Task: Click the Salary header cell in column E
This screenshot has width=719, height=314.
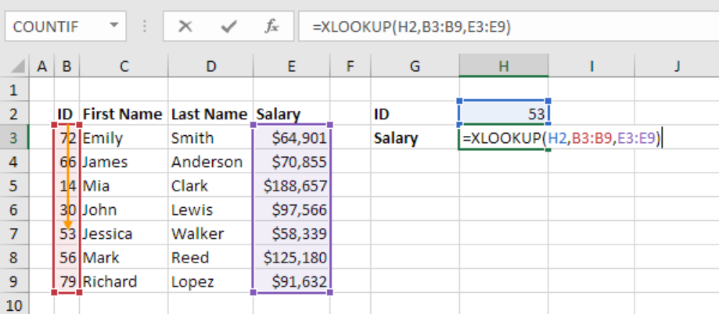Action: click(291, 113)
